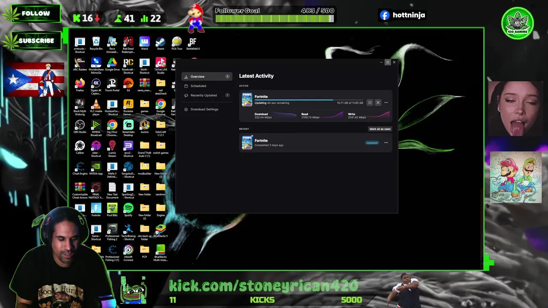Screen dimensions: 548x308
Task: Select the Streamlabs Desktop icon
Action: pos(128,128)
